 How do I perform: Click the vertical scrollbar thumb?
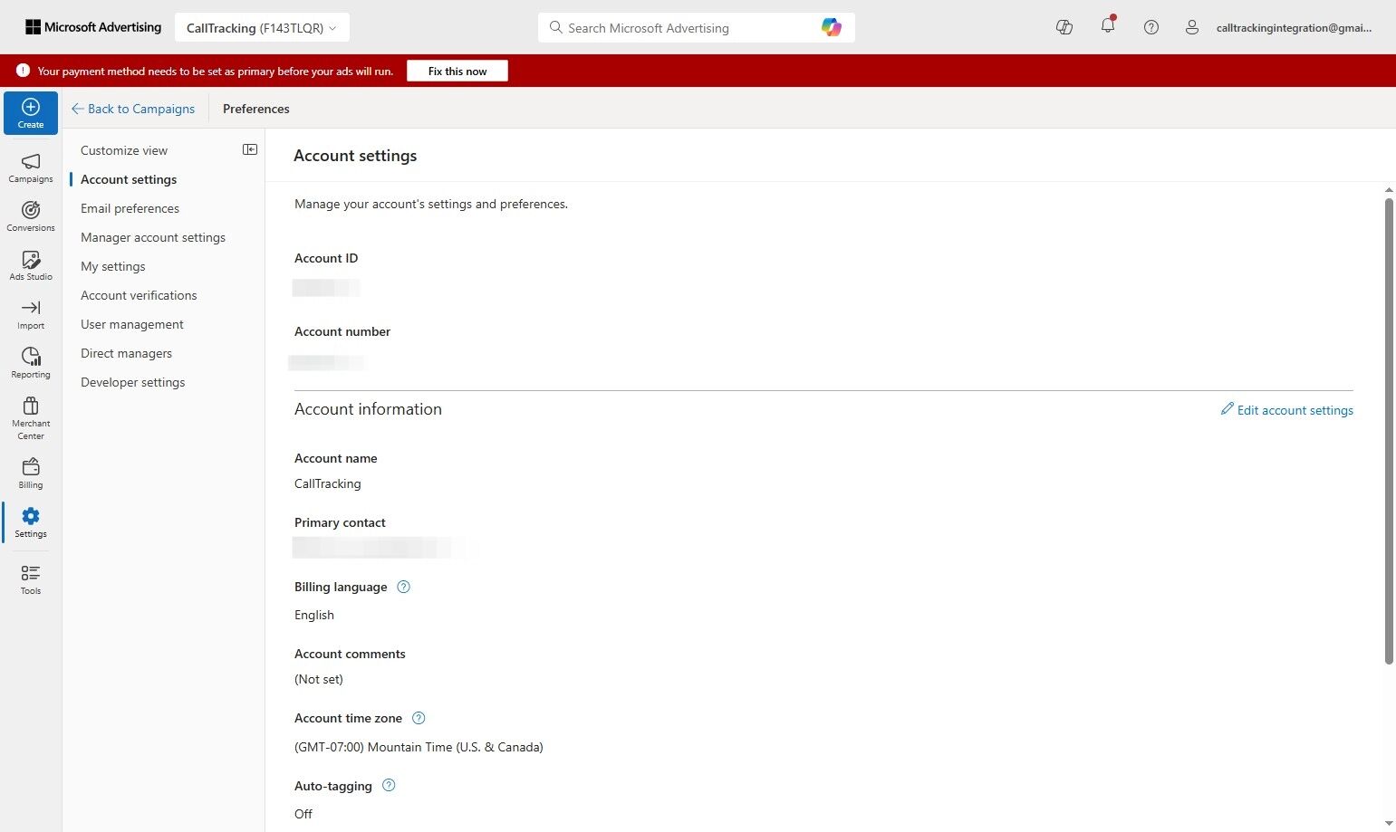[x=1389, y=431]
